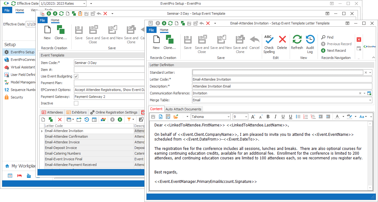Toggle underline formatting in letter editor
Image resolution: width=378 pixels, height=202 pixels.
283,117
